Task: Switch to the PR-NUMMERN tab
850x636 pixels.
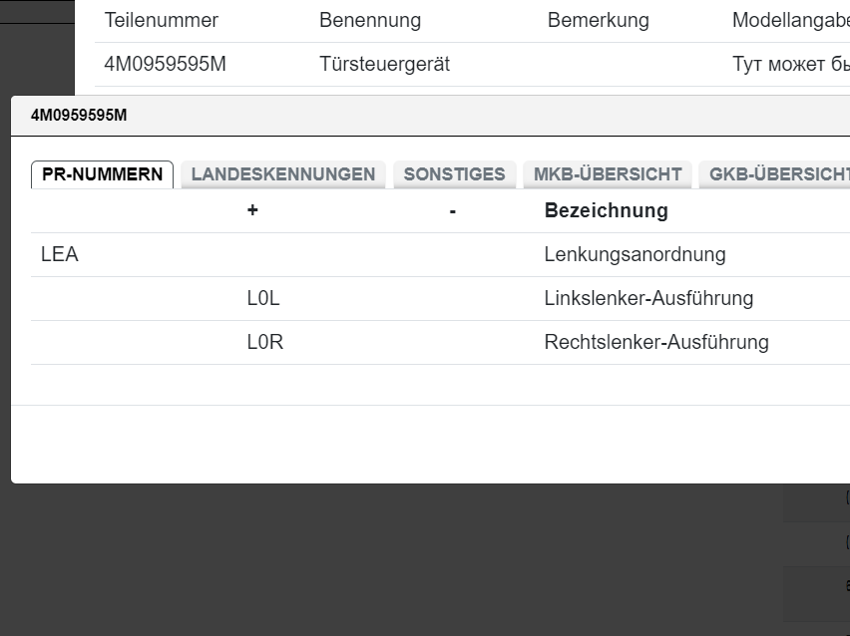Action: click(x=102, y=174)
